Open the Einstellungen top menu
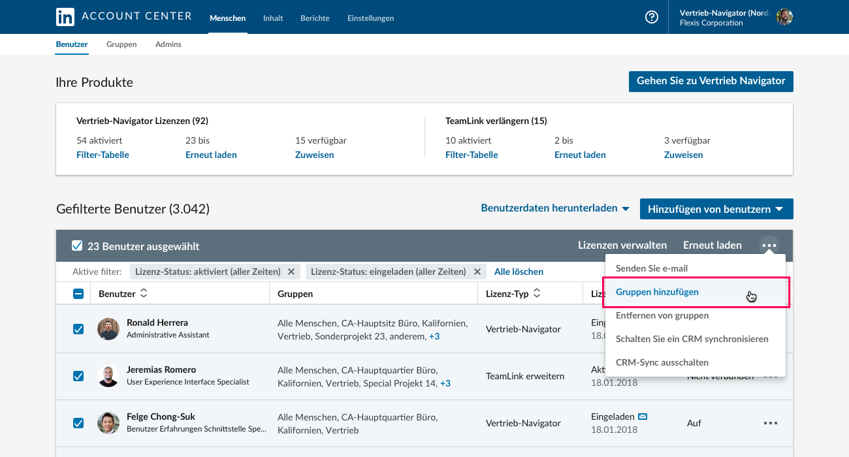The image size is (849, 457). [371, 18]
